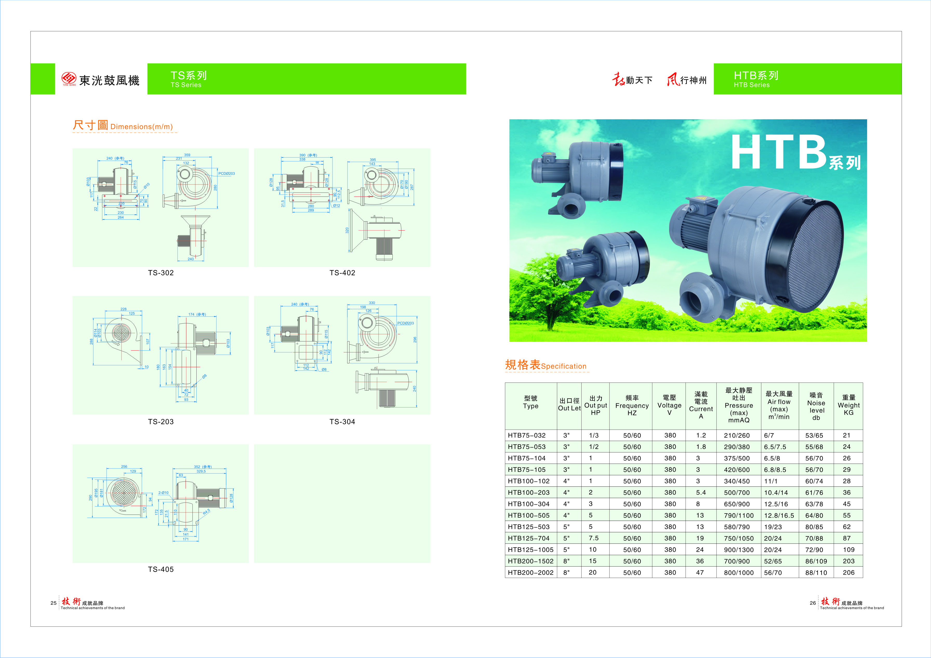Viewport: 931px width, 658px height.
Task: Select the HTB200-2002 model cell
Action: [x=530, y=573]
